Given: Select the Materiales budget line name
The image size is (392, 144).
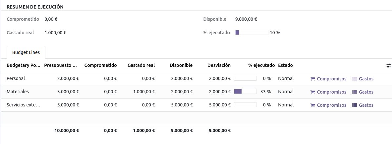Looking at the screenshot, I should coord(18,92).
